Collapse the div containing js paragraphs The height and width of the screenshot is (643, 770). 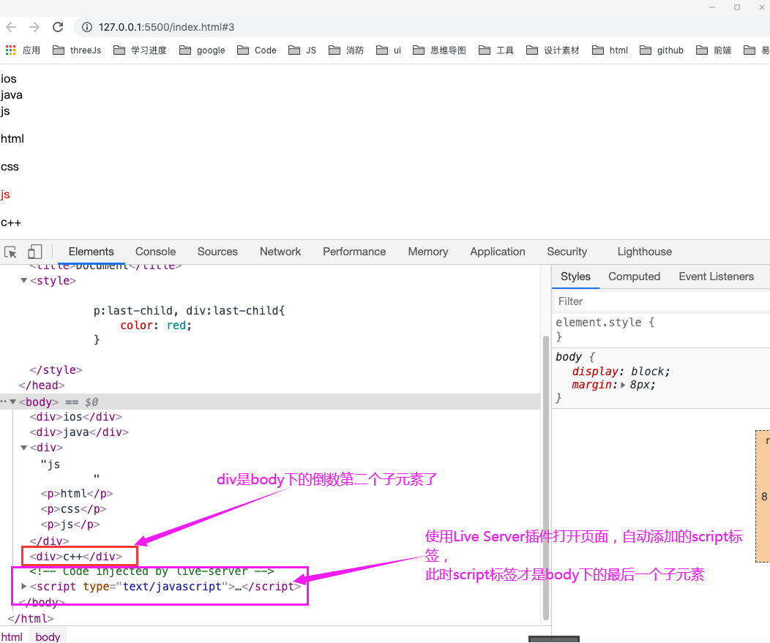(23, 448)
